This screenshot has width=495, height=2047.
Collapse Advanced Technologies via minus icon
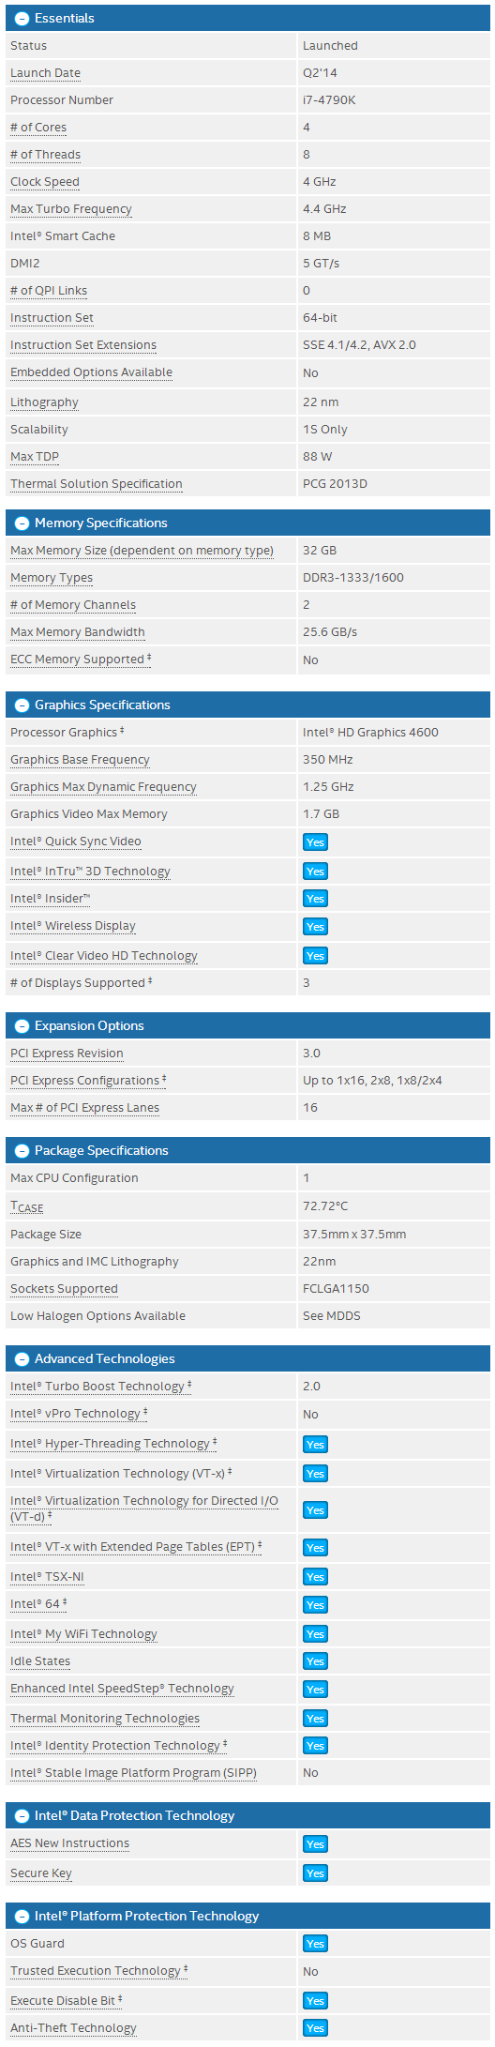tap(22, 1359)
